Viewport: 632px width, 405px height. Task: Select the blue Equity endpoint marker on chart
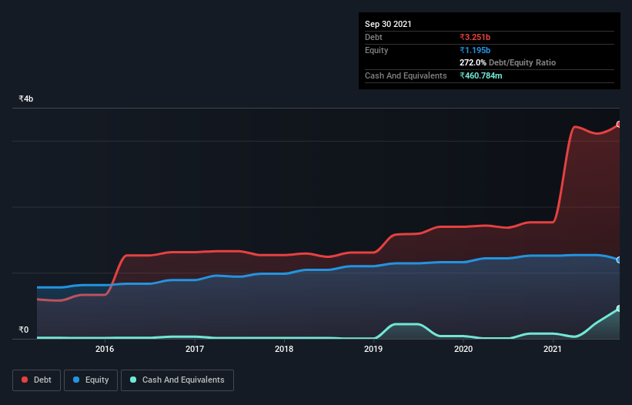pos(619,260)
